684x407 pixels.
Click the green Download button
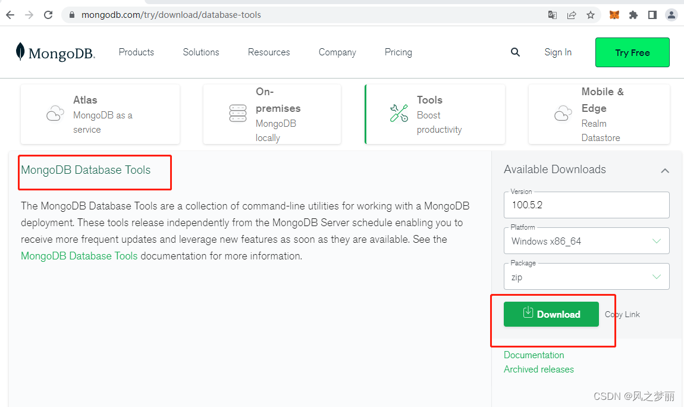click(x=551, y=314)
